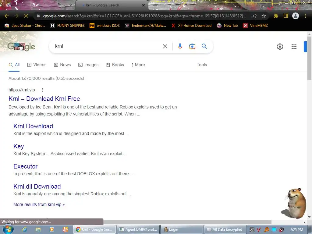Click the share icon in address bar
Viewport: 312px width, 234px height.
(x=254, y=16)
